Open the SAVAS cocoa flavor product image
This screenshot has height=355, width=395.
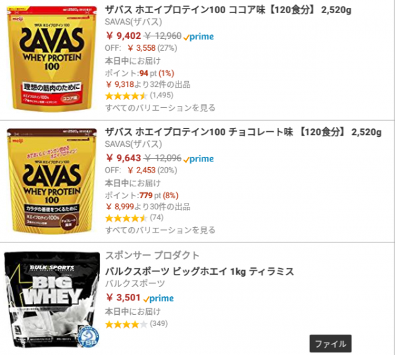(x=51, y=59)
